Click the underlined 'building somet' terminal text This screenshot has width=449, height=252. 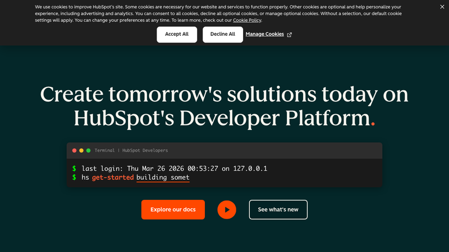(163, 178)
